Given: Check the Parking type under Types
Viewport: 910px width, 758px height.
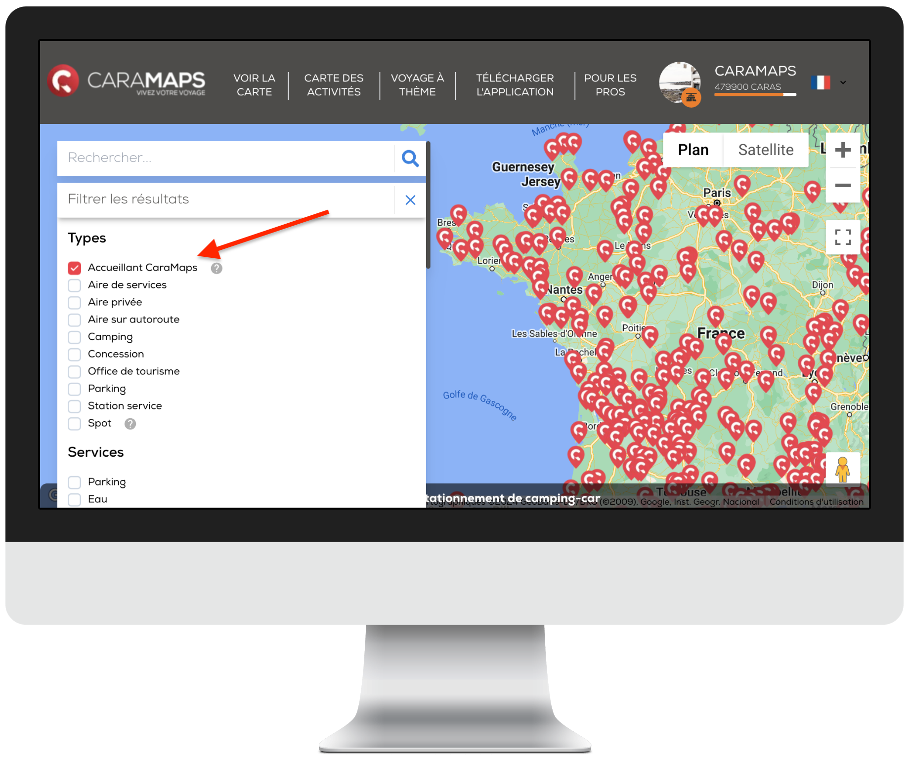Looking at the screenshot, I should pos(75,389).
